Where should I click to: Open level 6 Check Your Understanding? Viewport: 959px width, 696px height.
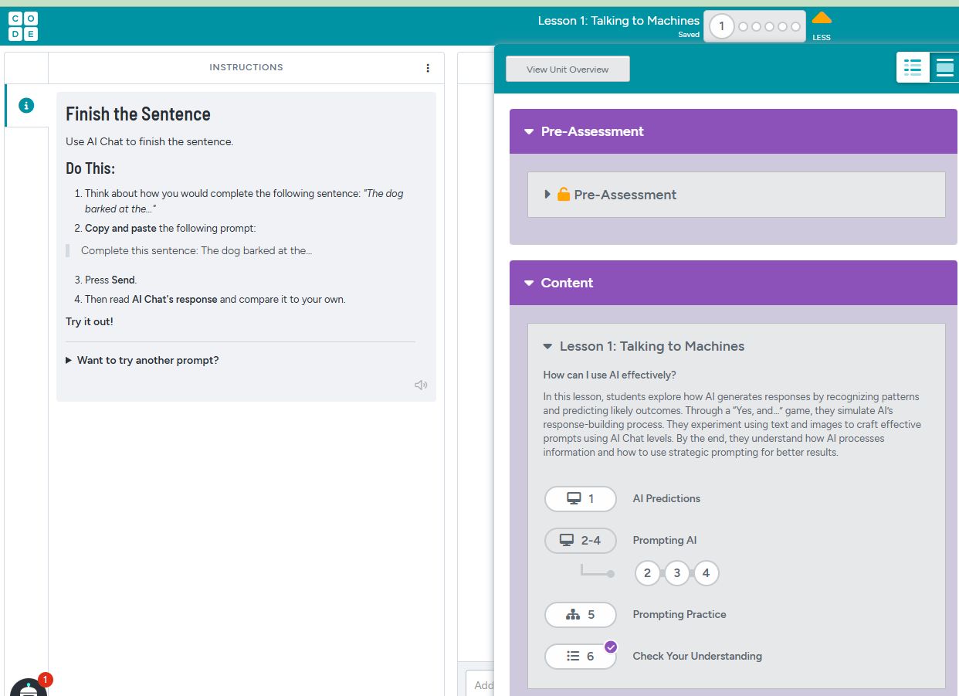click(581, 657)
